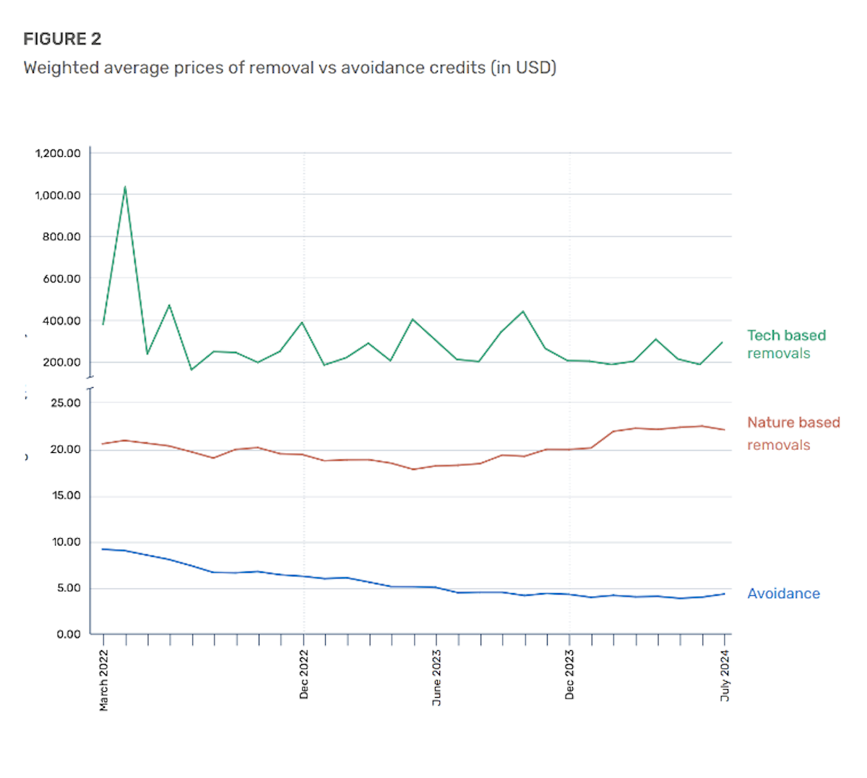Click the 25.00 y-axis label
Screen dimensions: 867x778
(x=66, y=403)
